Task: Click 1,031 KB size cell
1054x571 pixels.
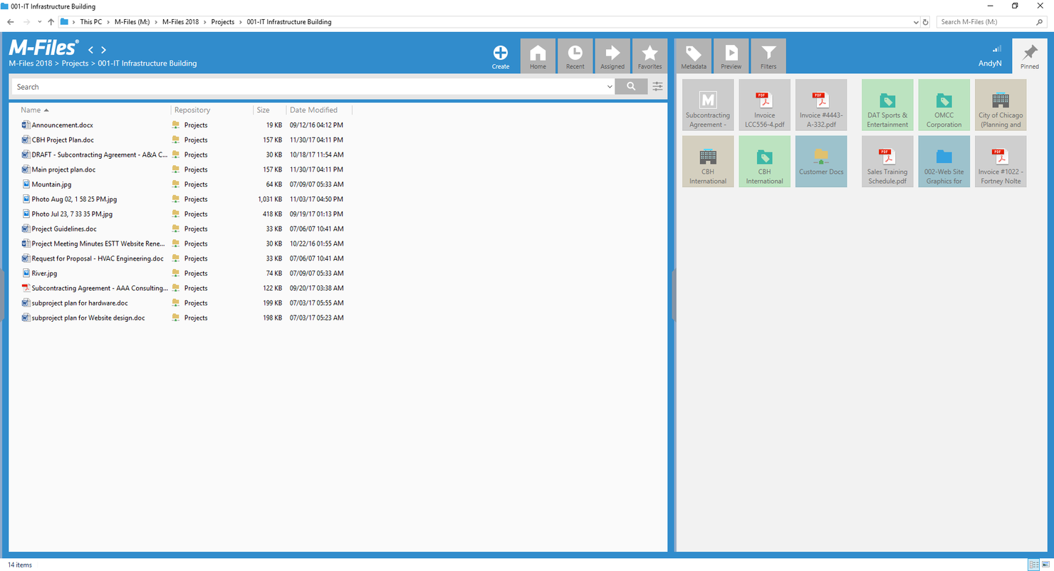Action: [x=270, y=199]
